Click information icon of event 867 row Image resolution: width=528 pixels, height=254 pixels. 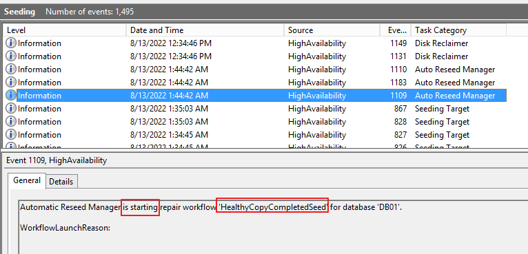point(11,109)
